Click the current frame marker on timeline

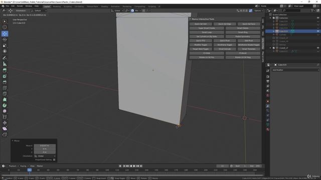point(30,170)
